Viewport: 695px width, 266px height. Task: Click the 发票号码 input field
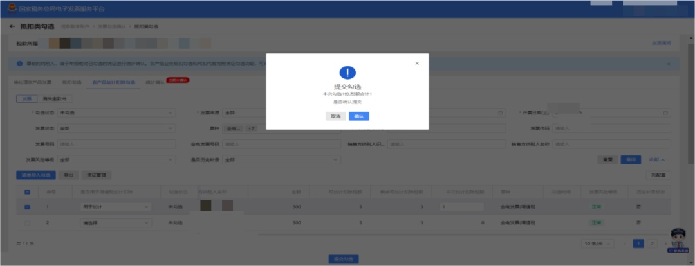(x=116, y=145)
